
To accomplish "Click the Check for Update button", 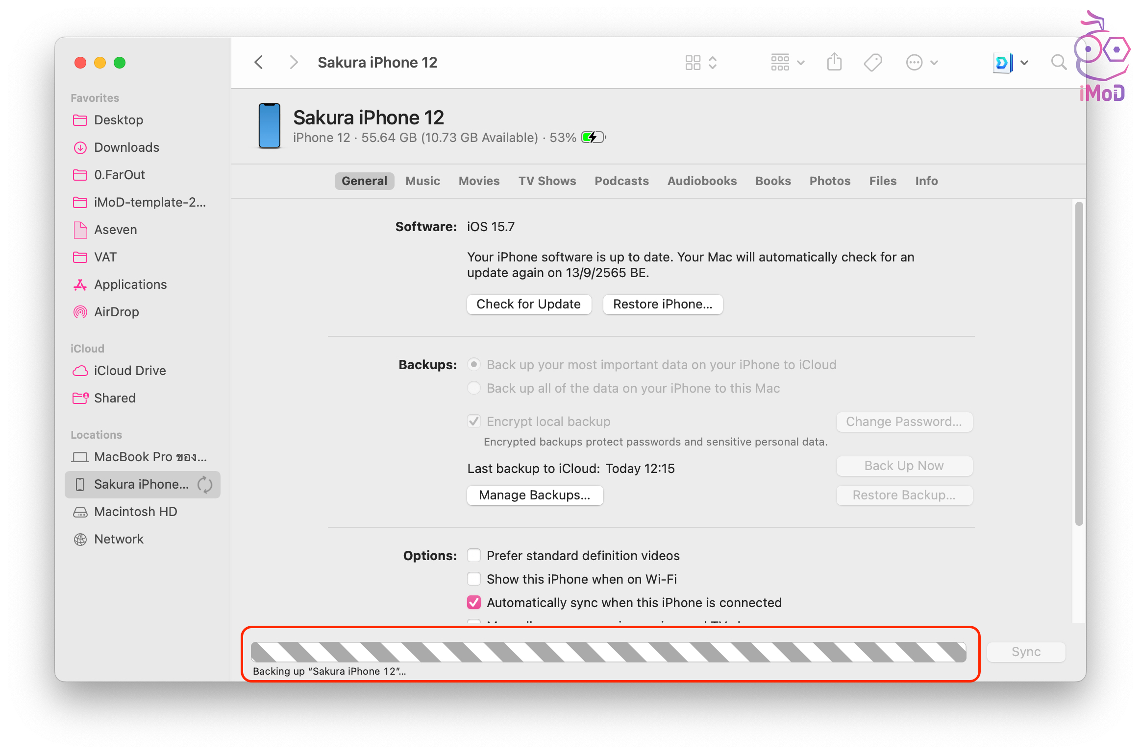I will (528, 305).
